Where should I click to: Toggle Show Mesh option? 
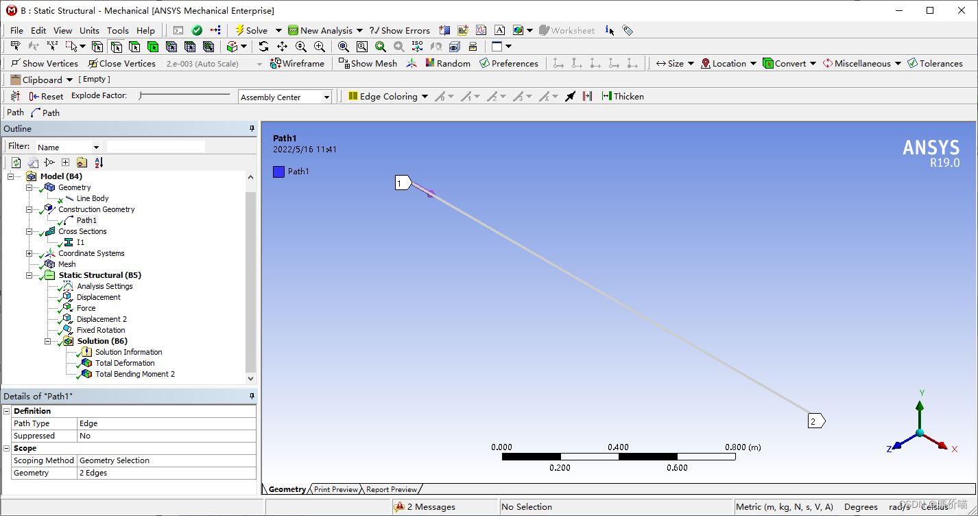[368, 63]
